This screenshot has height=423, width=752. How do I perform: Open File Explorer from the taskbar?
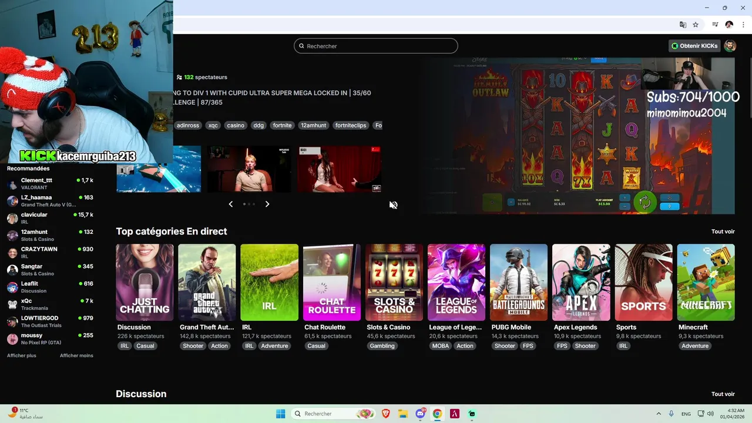click(403, 414)
